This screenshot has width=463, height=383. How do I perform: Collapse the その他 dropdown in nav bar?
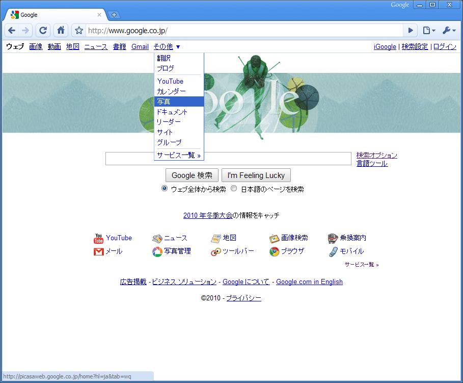[167, 47]
